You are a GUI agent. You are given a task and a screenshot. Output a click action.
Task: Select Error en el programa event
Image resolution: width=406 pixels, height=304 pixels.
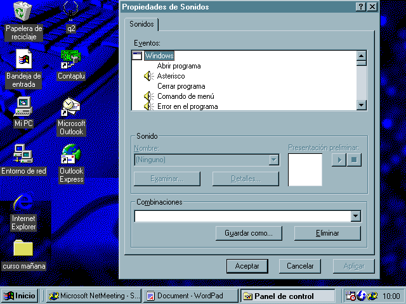(x=188, y=106)
